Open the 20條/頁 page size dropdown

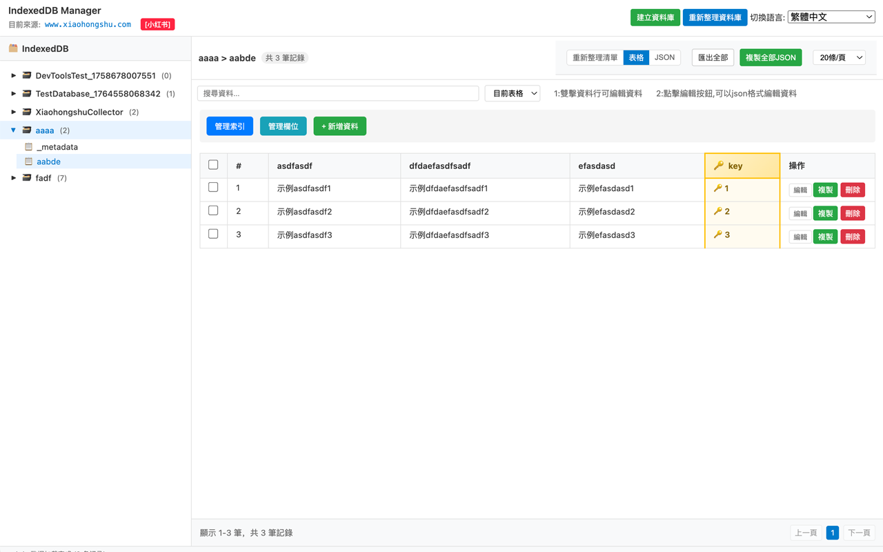click(x=839, y=58)
